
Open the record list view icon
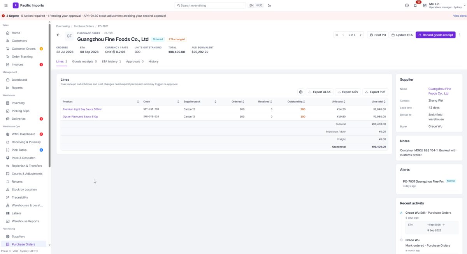click(x=337, y=35)
